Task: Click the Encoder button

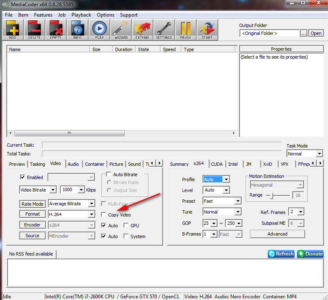Action: tap(32, 225)
